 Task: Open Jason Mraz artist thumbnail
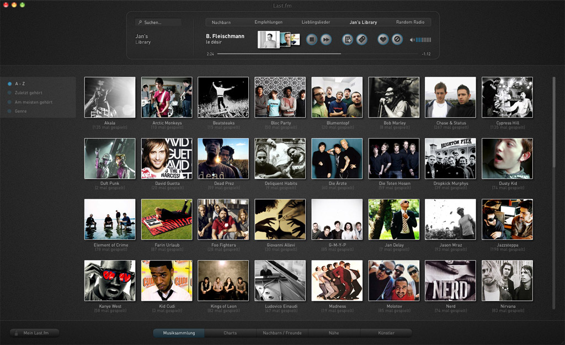click(450, 219)
